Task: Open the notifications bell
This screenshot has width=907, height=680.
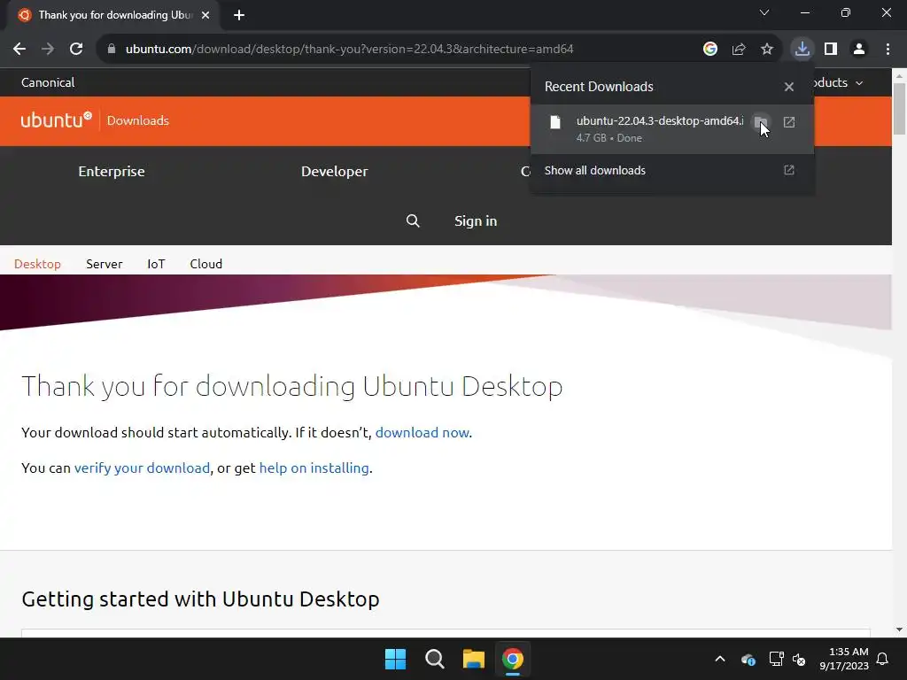Action: [x=883, y=659]
